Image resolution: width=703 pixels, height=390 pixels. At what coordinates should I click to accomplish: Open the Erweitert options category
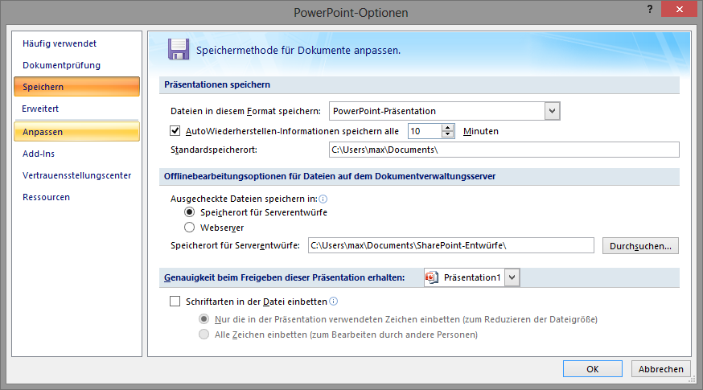click(x=40, y=109)
